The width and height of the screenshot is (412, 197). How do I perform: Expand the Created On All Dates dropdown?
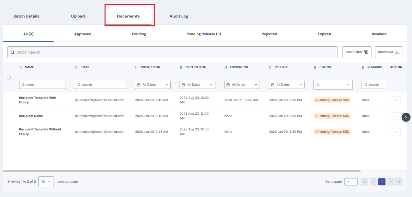[153, 85]
